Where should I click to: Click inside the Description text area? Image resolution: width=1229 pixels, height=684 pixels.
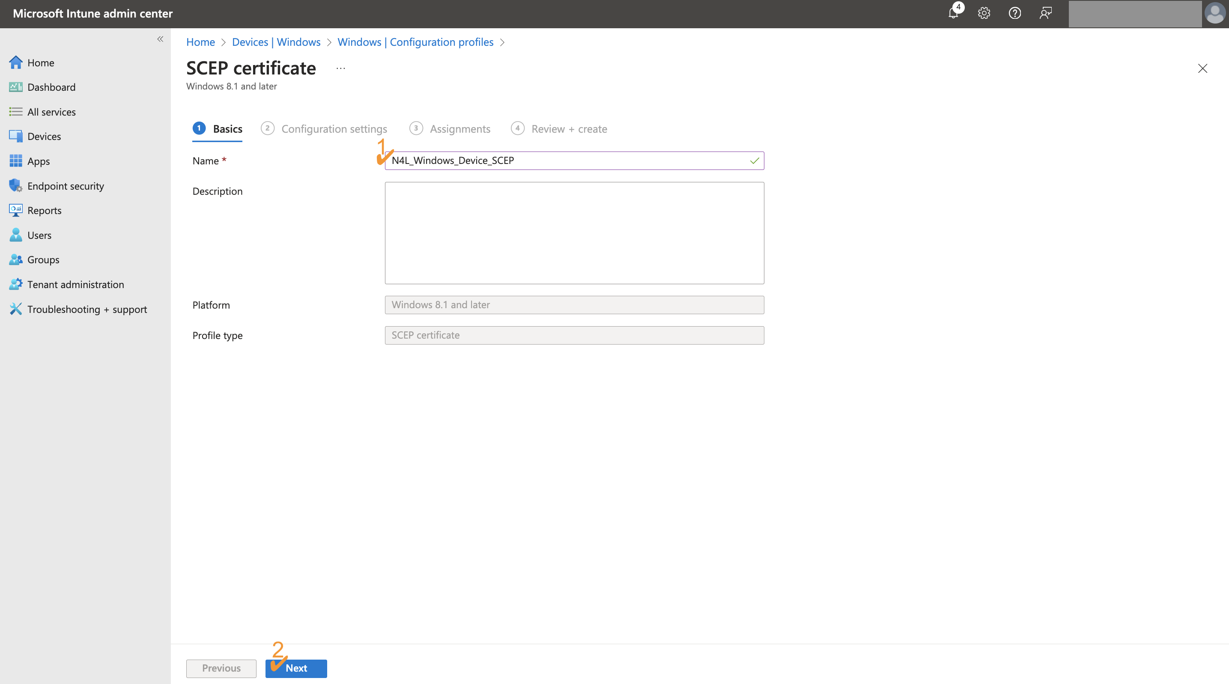coord(574,233)
